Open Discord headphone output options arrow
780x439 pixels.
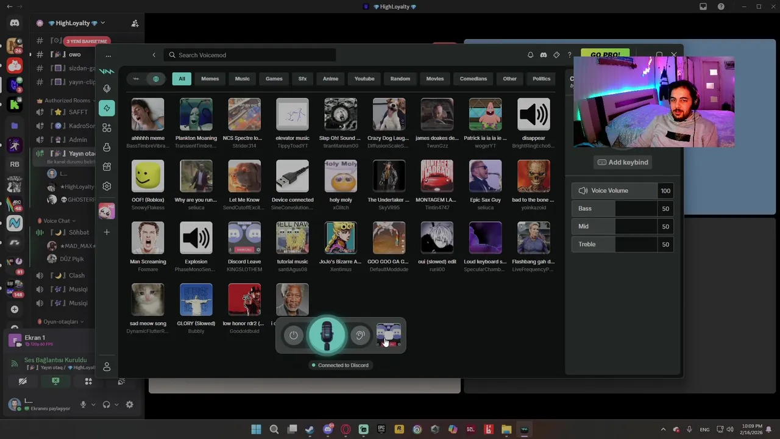click(x=117, y=404)
